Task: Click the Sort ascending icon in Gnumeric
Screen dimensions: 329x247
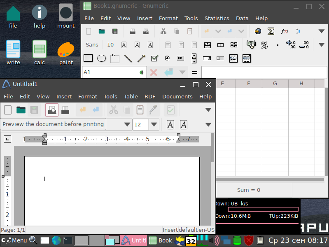Action: (x=298, y=31)
